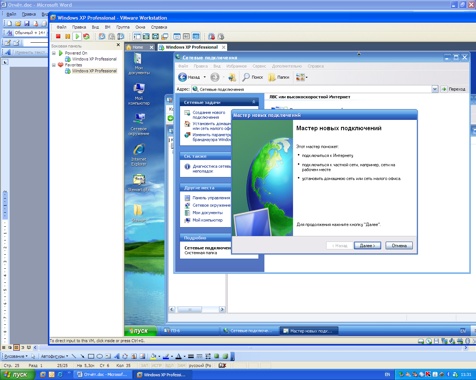Launch Internet Explorer from guest desktop
Image resolution: width=476 pixels, height=380 pixels.
tap(139, 155)
